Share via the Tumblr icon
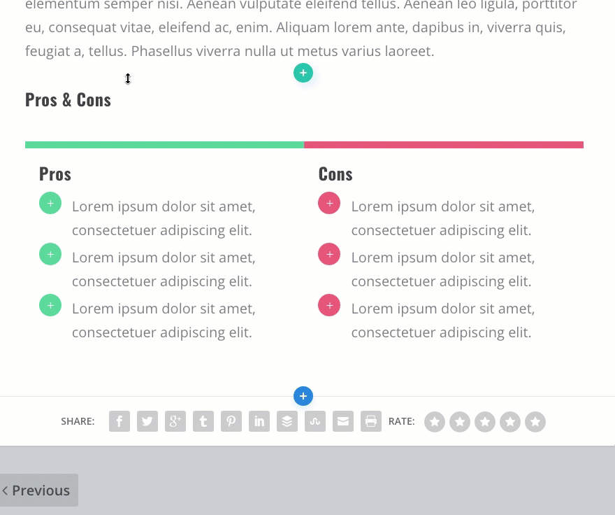The height and width of the screenshot is (515, 615). click(x=203, y=421)
